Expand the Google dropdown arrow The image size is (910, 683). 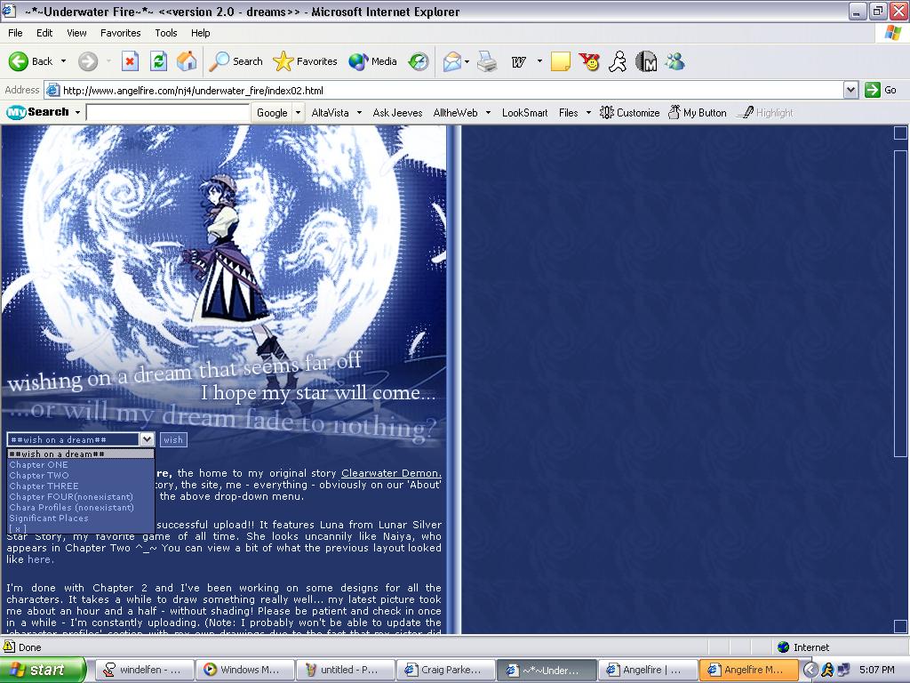coord(299,113)
